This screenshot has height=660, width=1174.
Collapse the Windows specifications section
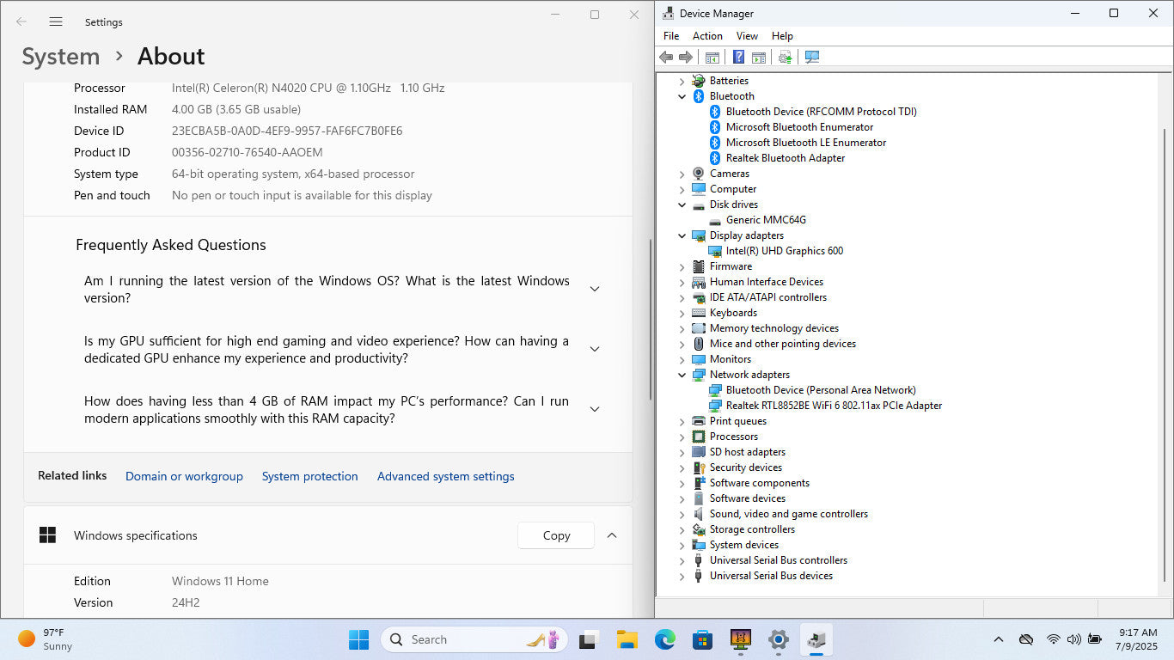612,535
